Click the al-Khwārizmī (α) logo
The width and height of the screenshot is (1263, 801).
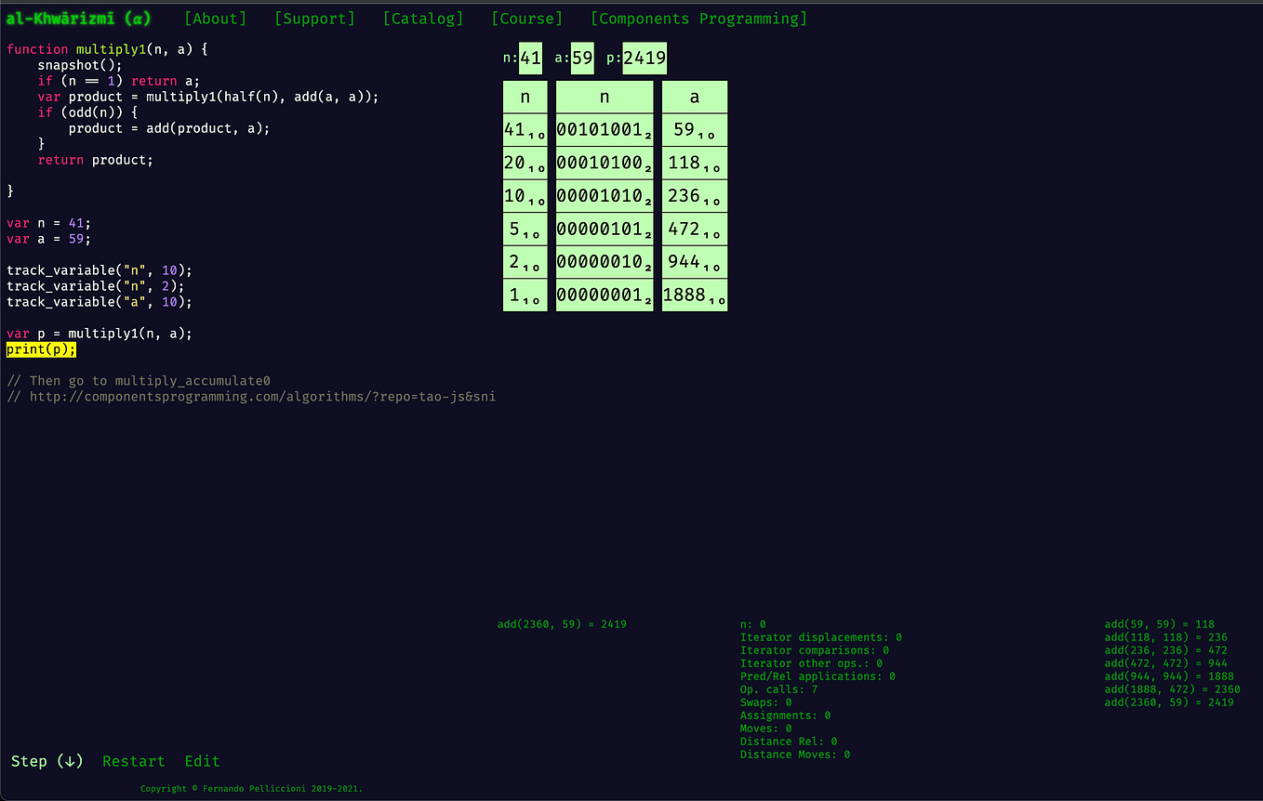[x=78, y=17]
